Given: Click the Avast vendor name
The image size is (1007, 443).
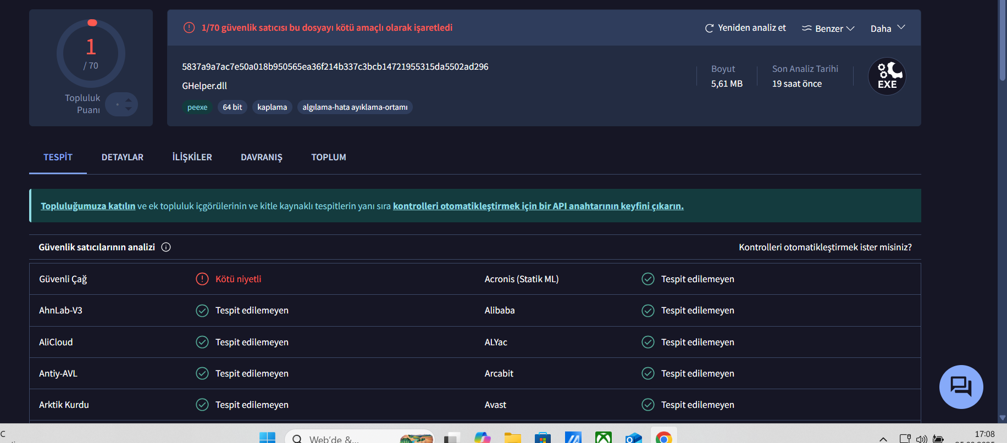Looking at the screenshot, I should pyautogui.click(x=495, y=405).
